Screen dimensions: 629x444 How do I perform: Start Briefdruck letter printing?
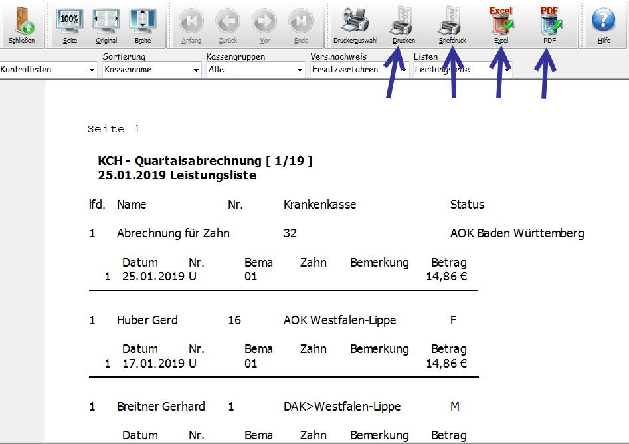click(452, 23)
